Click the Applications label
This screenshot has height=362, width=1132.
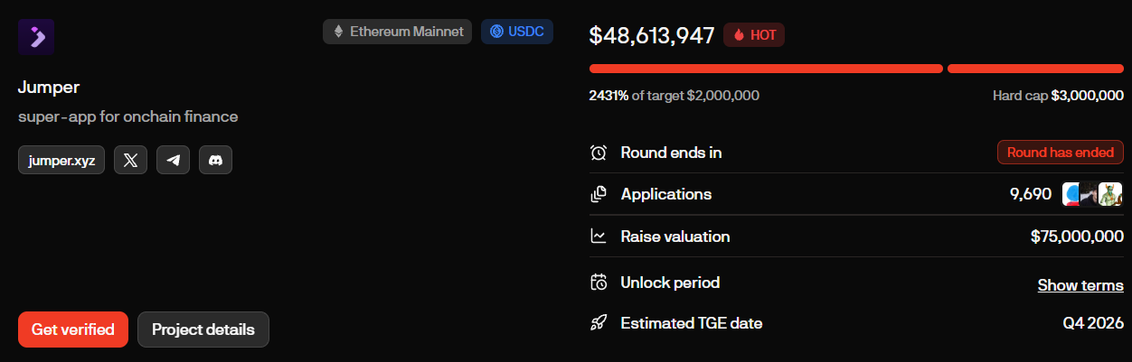click(x=666, y=194)
